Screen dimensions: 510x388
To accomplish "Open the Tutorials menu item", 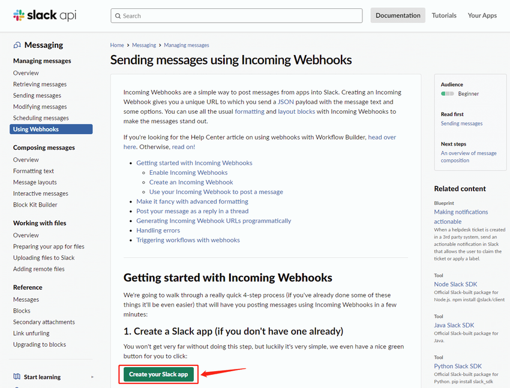I will pyautogui.click(x=444, y=15).
